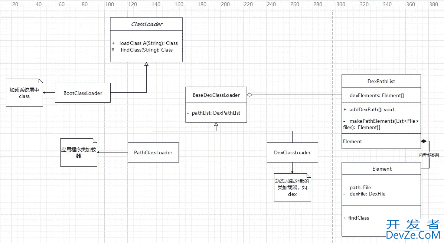The height and width of the screenshot is (243, 444).
Task: Click the findClass(String): Class method line
Action: (x=146, y=50)
